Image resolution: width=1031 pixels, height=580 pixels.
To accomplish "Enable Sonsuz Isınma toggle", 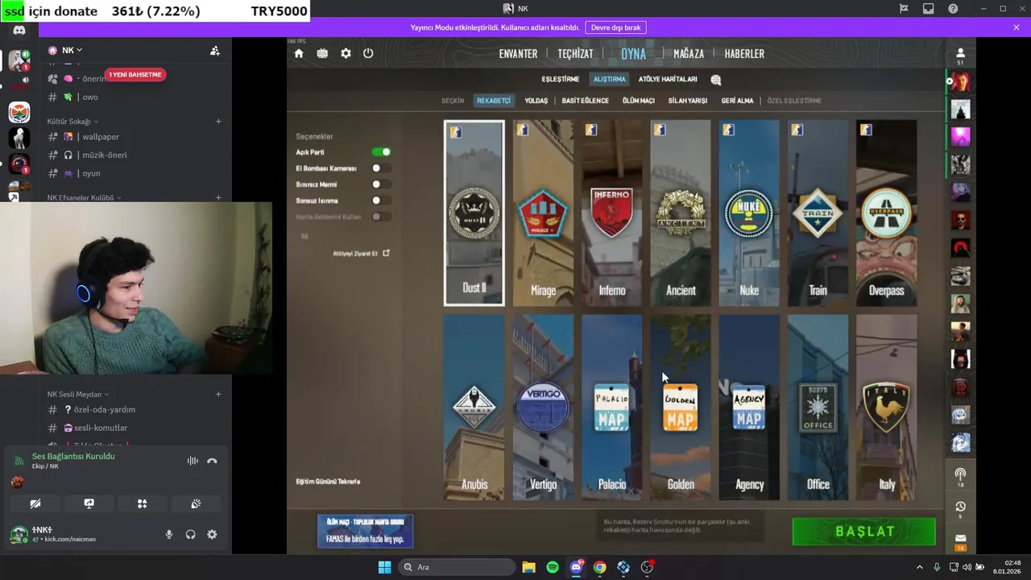I will click(x=381, y=201).
